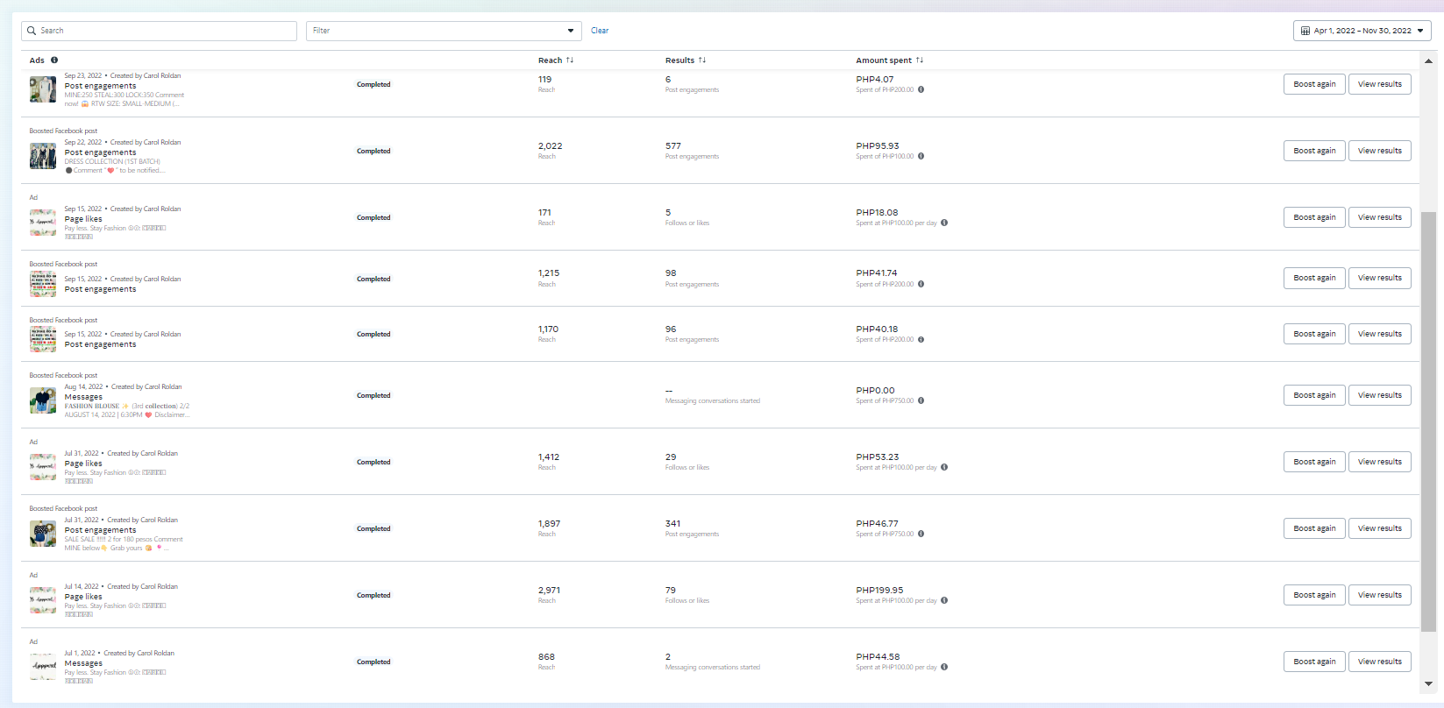The image size is (1444, 708).
Task: Open the Aug 14 Fashion Blouse thumbnail
Action: click(x=43, y=400)
